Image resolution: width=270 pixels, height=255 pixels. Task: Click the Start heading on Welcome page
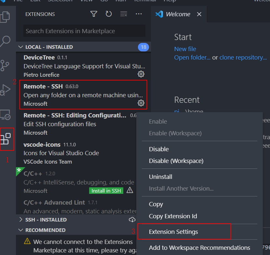click(183, 37)
